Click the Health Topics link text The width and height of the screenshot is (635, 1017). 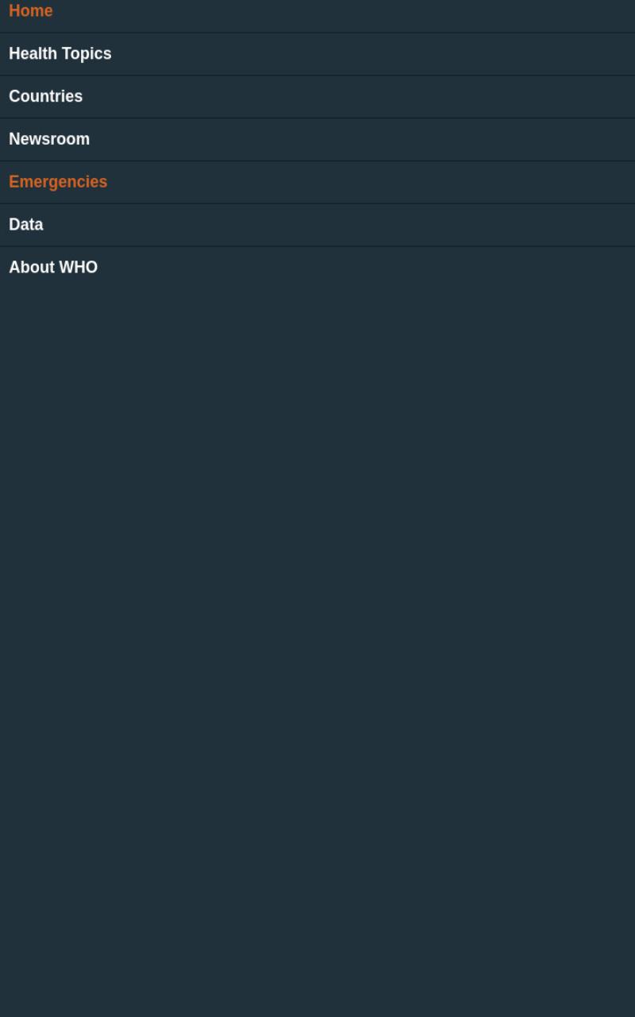[60, 54]
